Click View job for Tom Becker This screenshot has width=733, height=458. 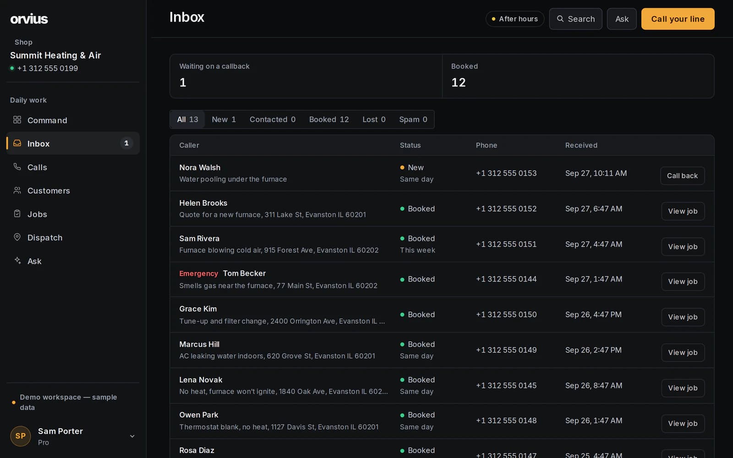coord(683,281)
